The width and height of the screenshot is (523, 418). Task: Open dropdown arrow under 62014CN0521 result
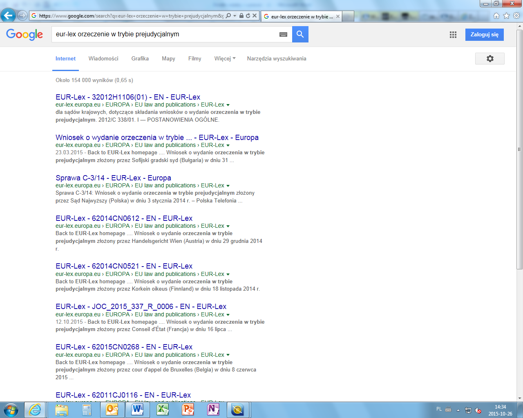[x=228, y=274]
